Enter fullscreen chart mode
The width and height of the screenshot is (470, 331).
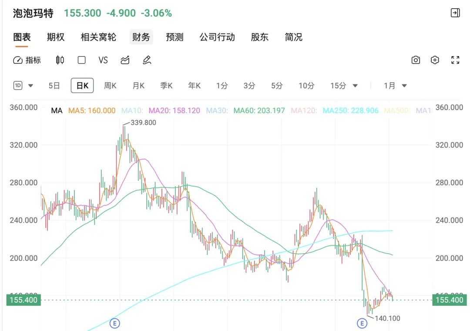(x=455, y=60)
